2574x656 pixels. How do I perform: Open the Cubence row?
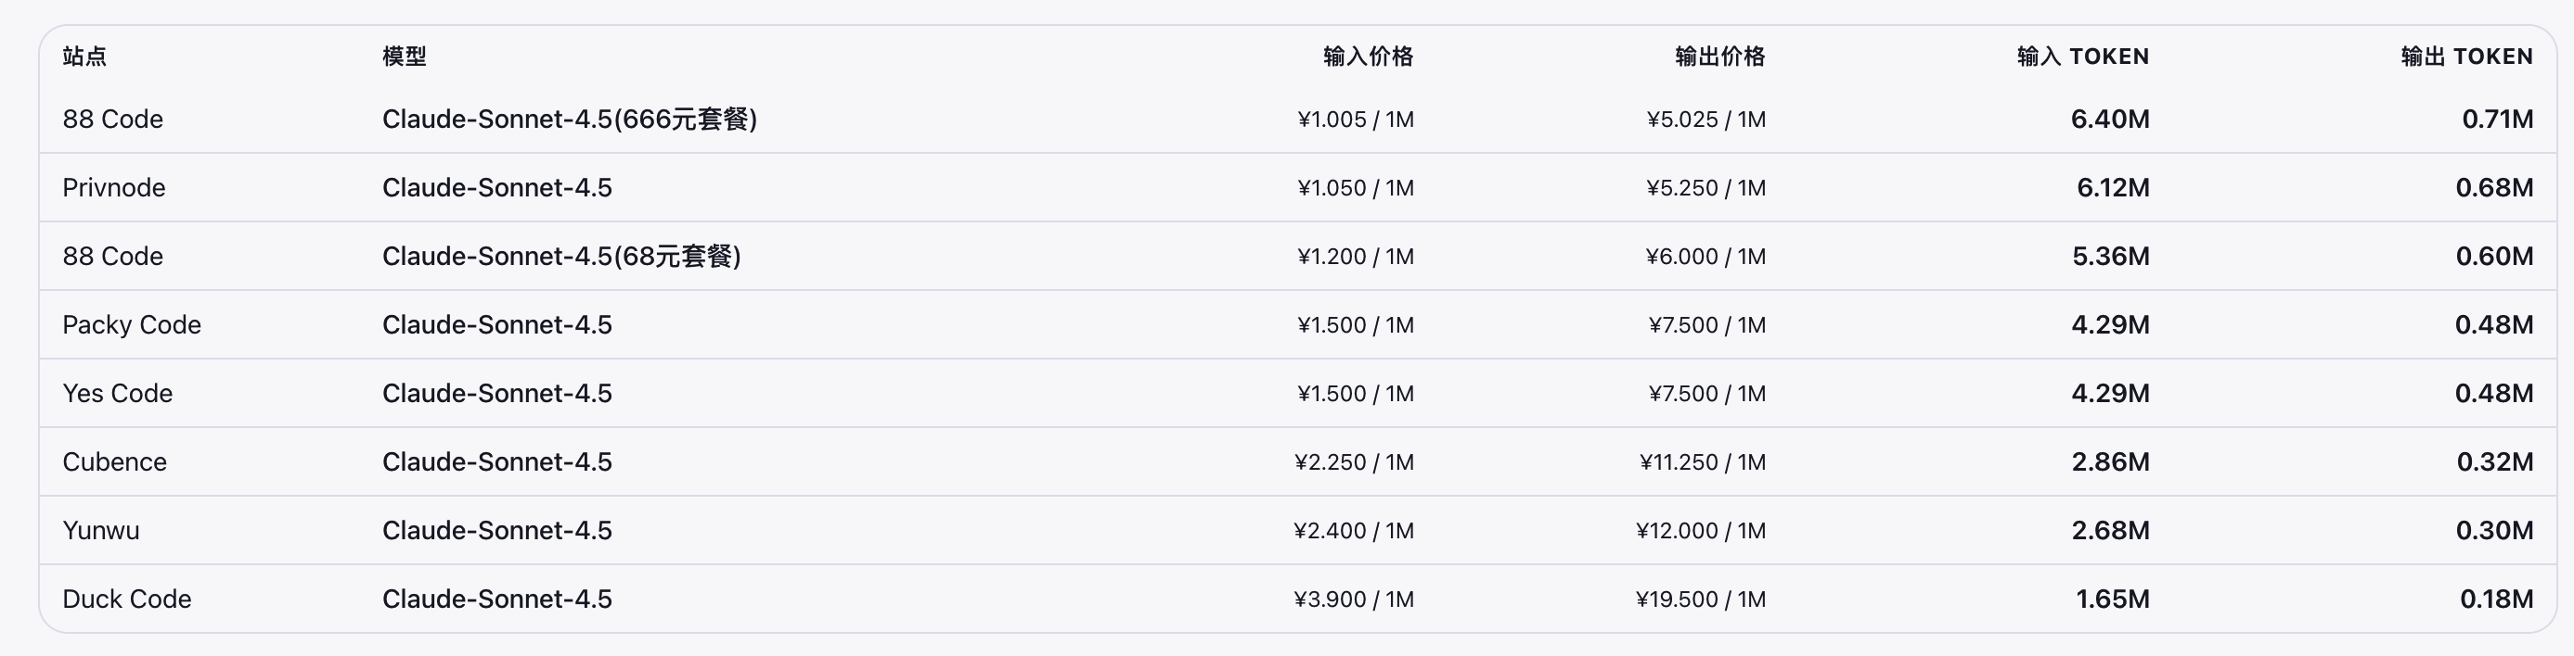pyautogui.click(x=114, y=462)
